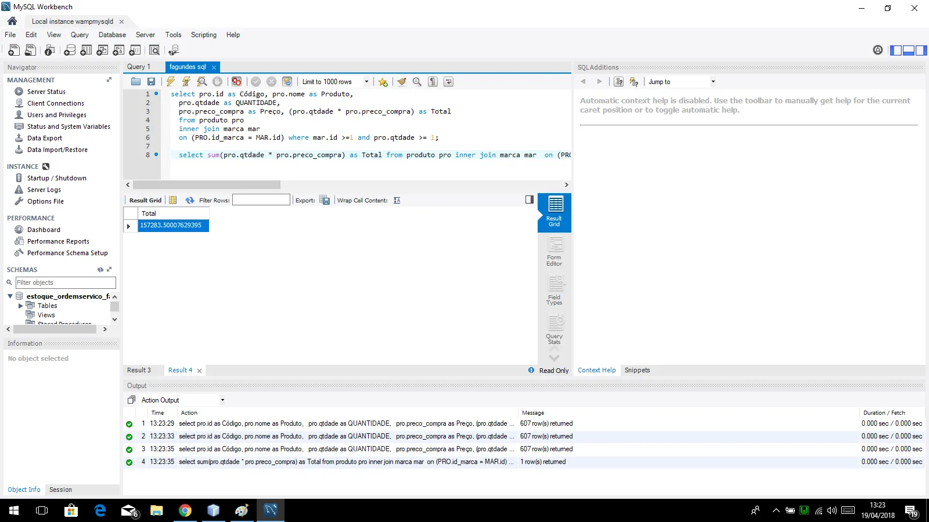Stop the running query
Screen dimensions: 929x522
(x=217, y=82)
